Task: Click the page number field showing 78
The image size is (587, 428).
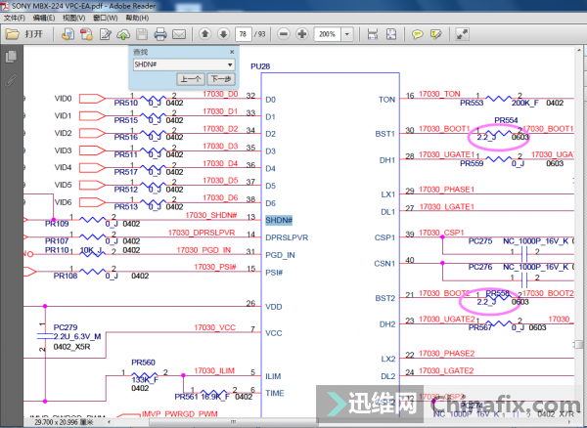Action: [x=243, y=34]
